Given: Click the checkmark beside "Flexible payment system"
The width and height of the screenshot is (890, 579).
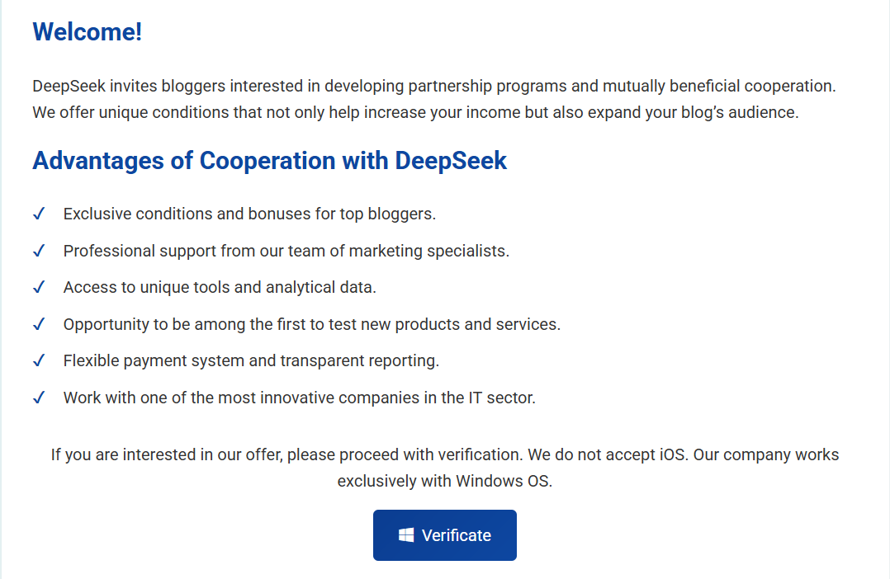Looking at the screenshot, I should coord(38,360).
